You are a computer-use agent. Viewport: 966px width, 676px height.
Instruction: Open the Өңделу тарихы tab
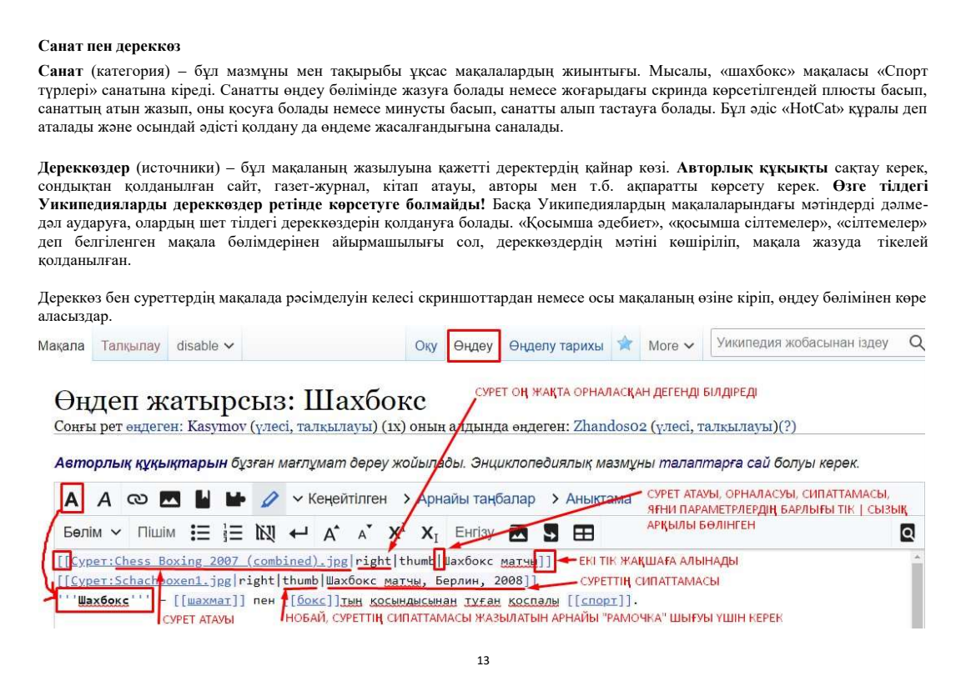[x=556, y=345]
